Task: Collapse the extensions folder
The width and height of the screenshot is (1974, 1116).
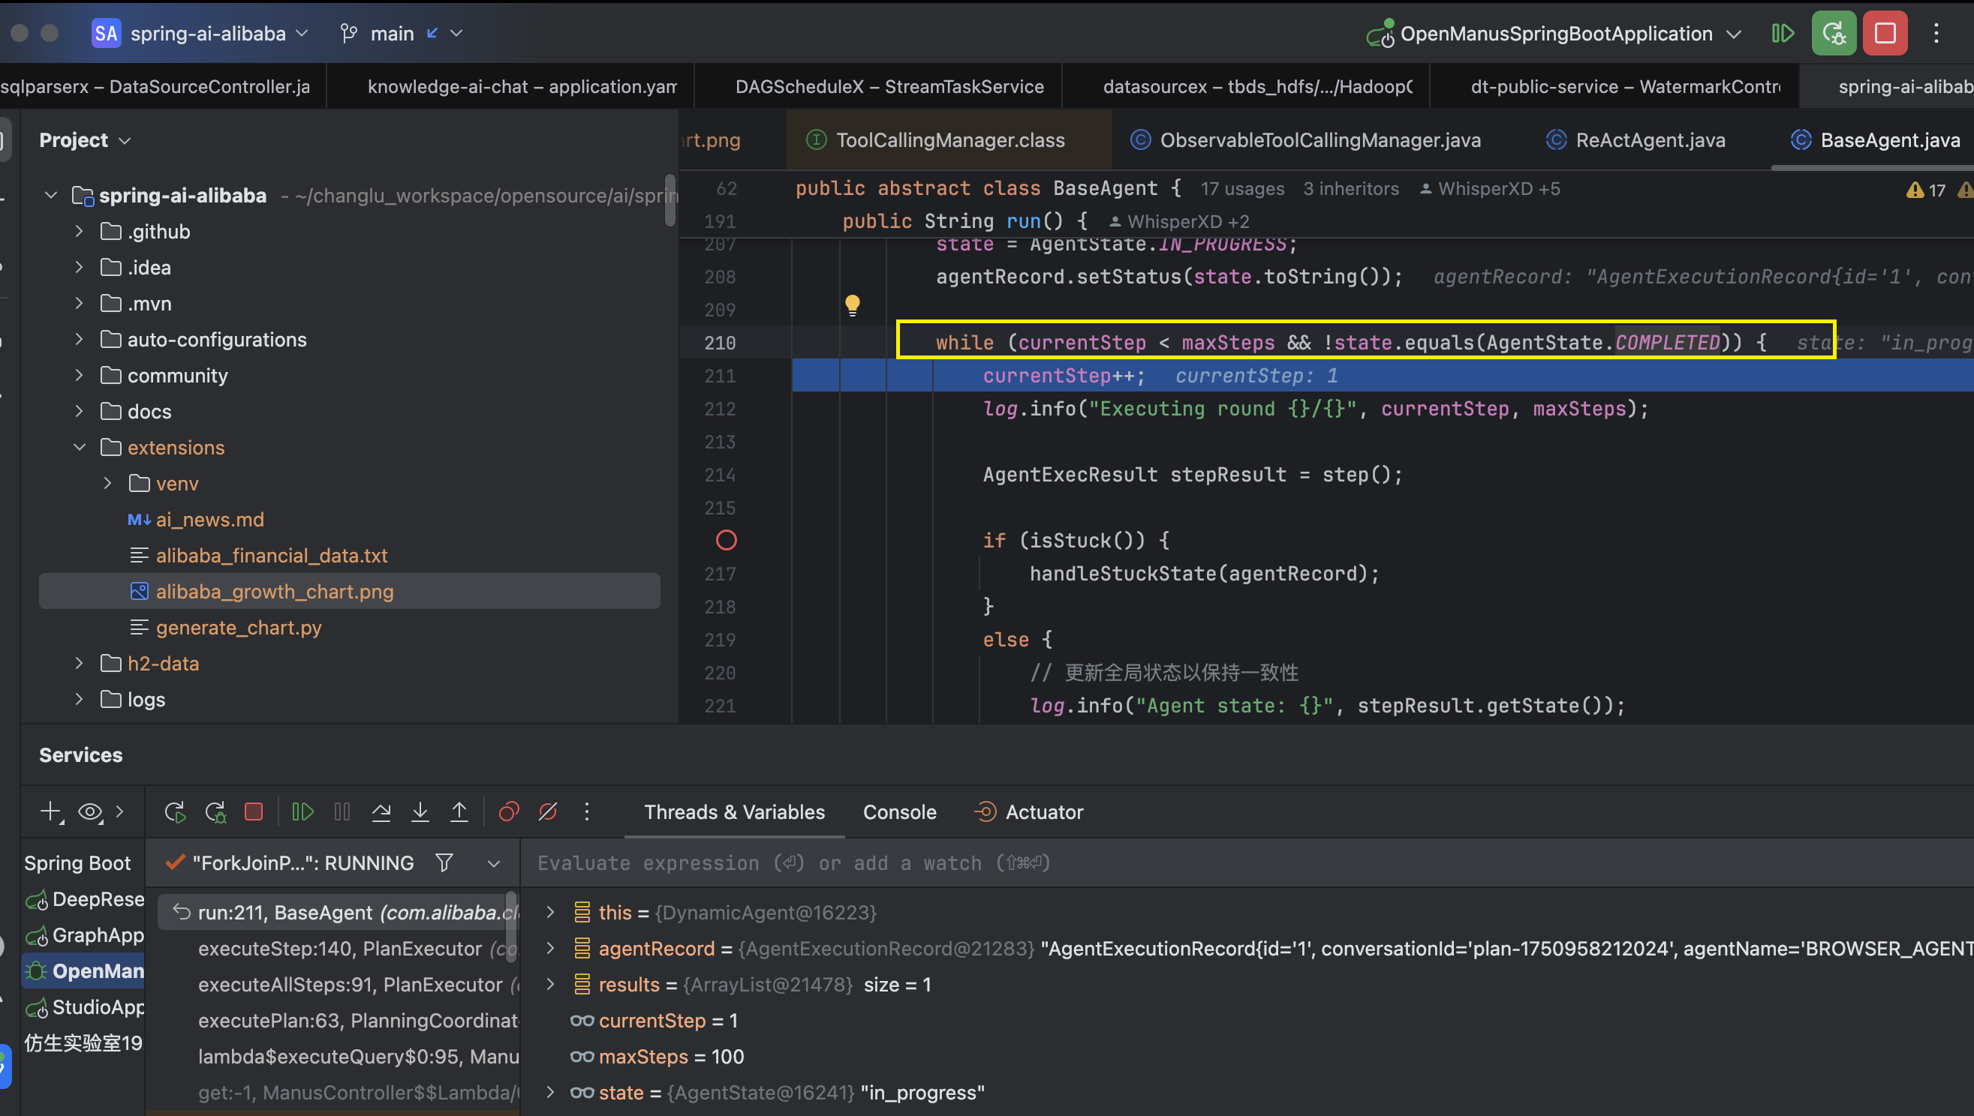Action: [x=79, y=448]
